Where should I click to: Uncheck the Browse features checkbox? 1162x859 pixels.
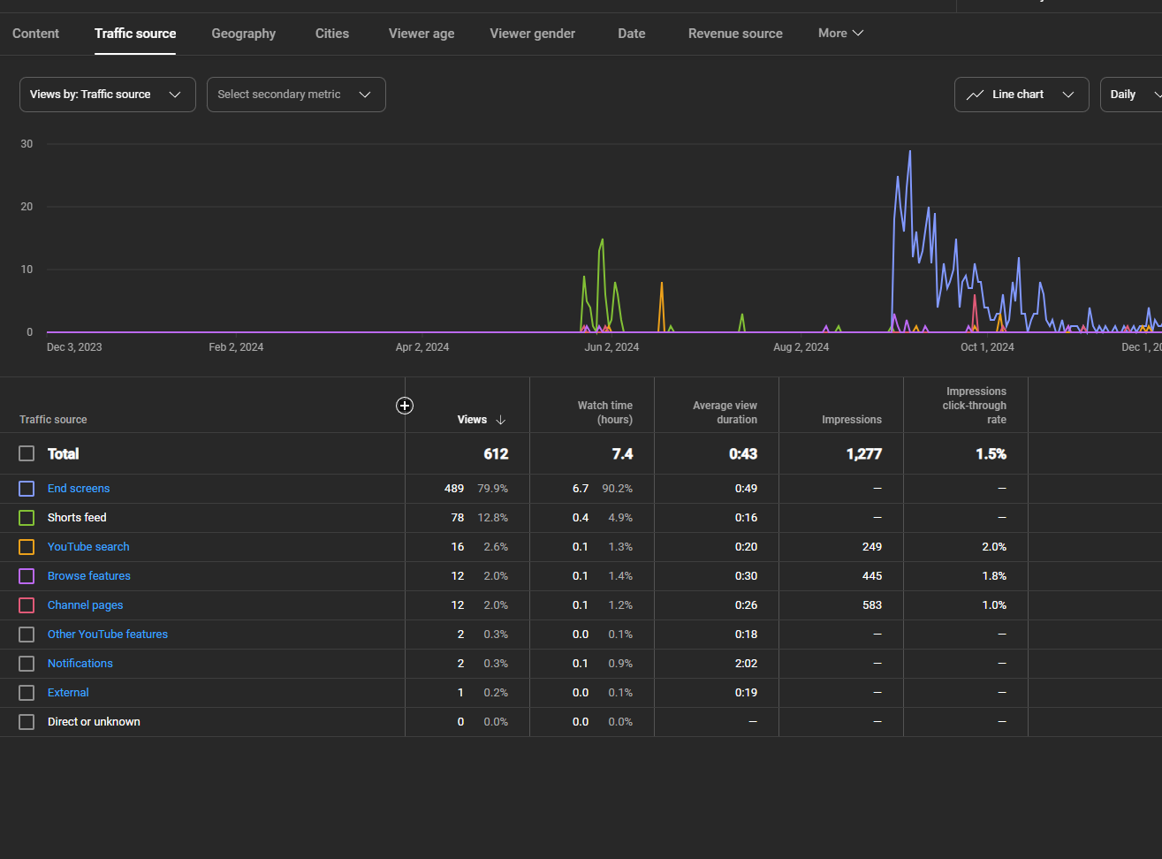[x=27, y=576]
